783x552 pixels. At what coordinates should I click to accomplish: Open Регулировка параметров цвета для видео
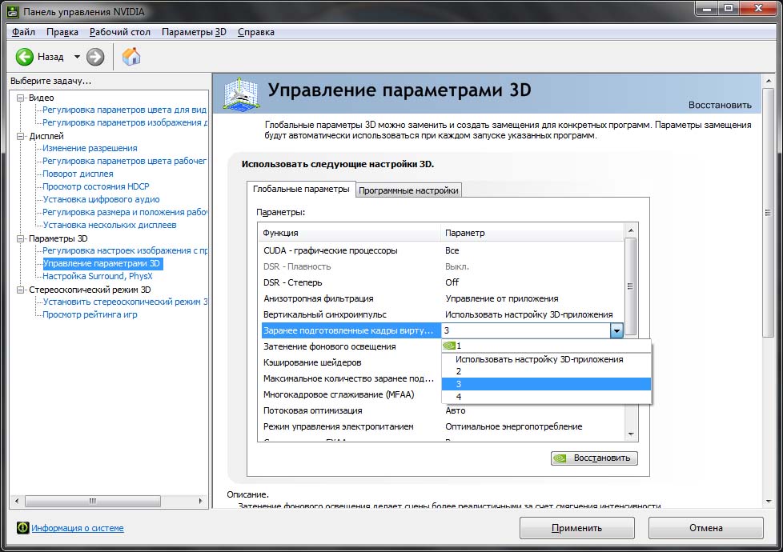[x=124, y=110]
